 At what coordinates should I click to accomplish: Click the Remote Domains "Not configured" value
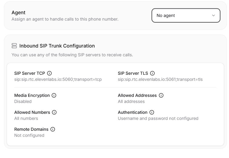tap(29, 135)
